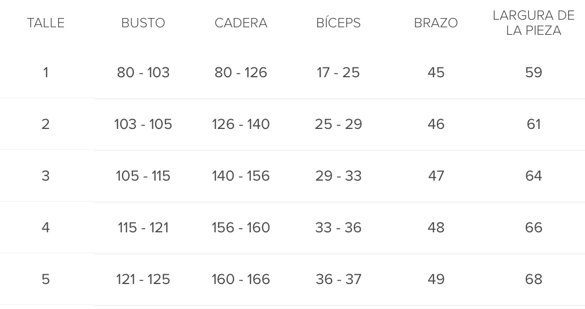Screen dimensions: 585x309
Task: Select size 1 in the TALLE column
Action: point(45,73)
